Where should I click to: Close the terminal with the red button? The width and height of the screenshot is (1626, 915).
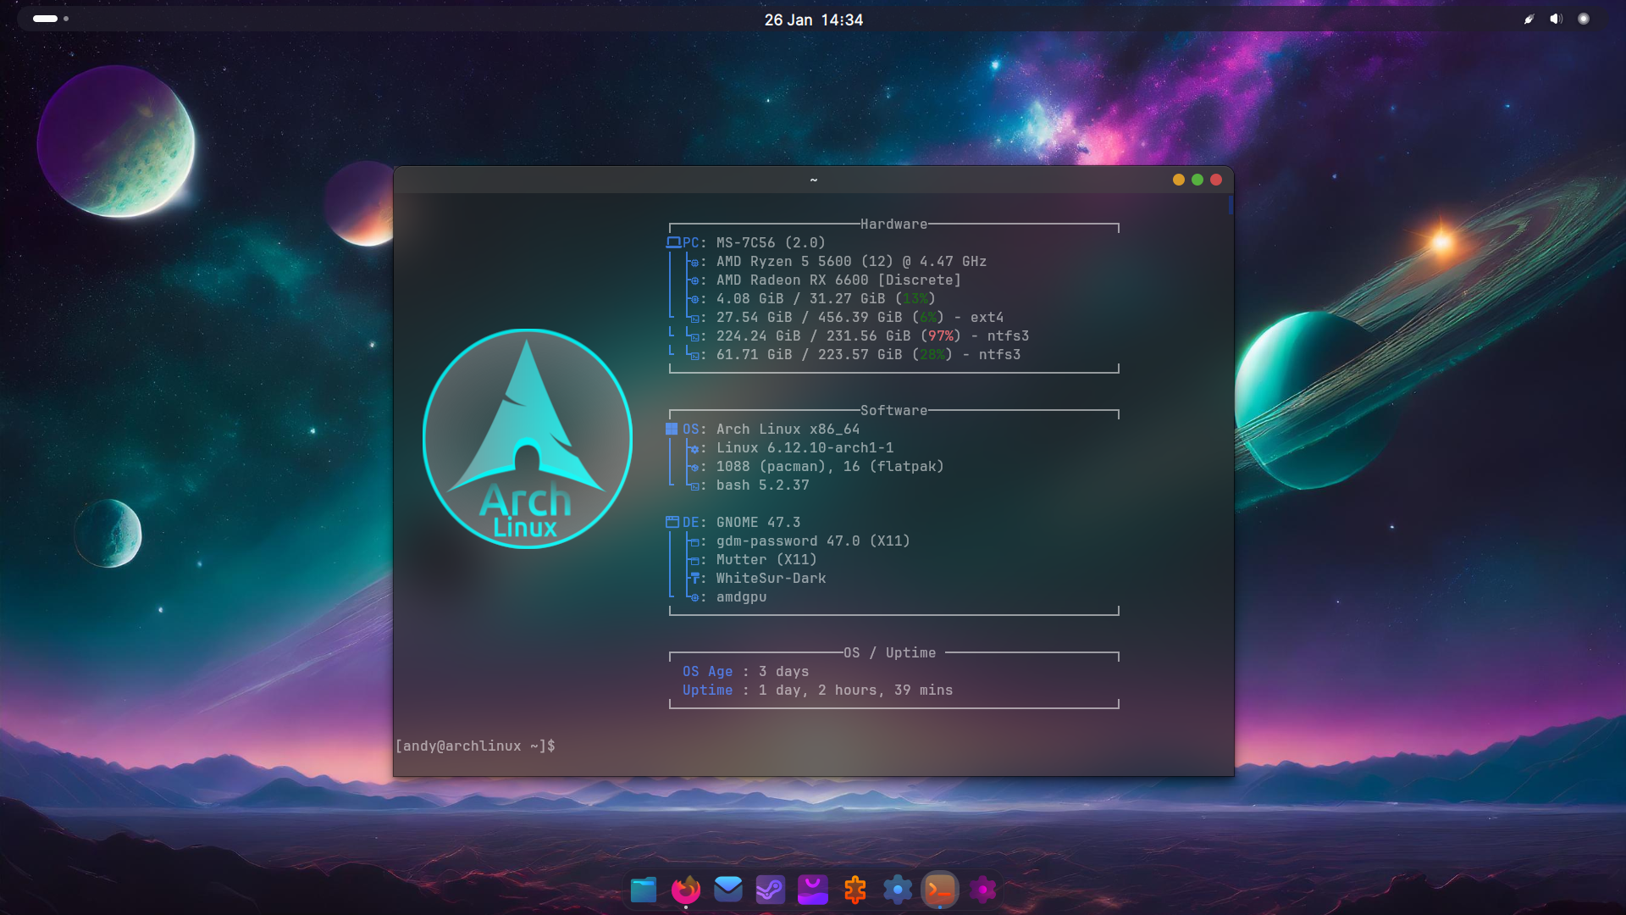(1216, 180)
